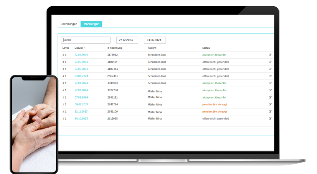
Task: Switch to the Rechnungen tab
Action: (69, 24)
